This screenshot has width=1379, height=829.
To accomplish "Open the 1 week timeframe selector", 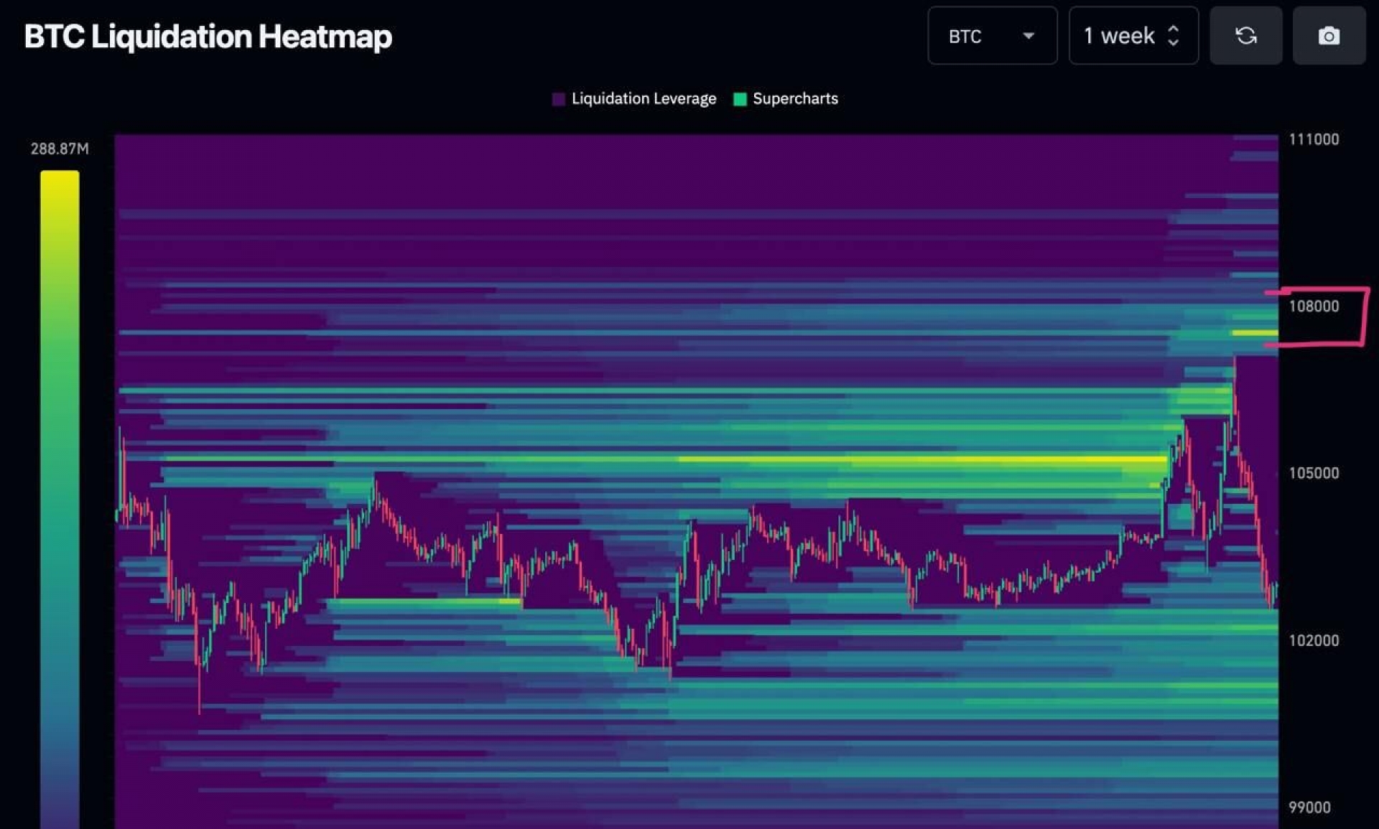I will 1133,36.
